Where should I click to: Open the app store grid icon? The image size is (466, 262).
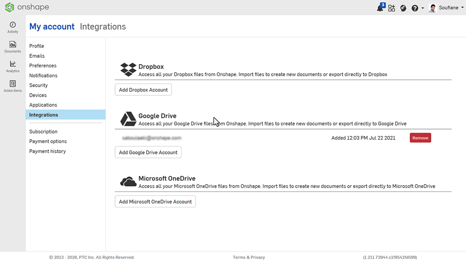392,8
